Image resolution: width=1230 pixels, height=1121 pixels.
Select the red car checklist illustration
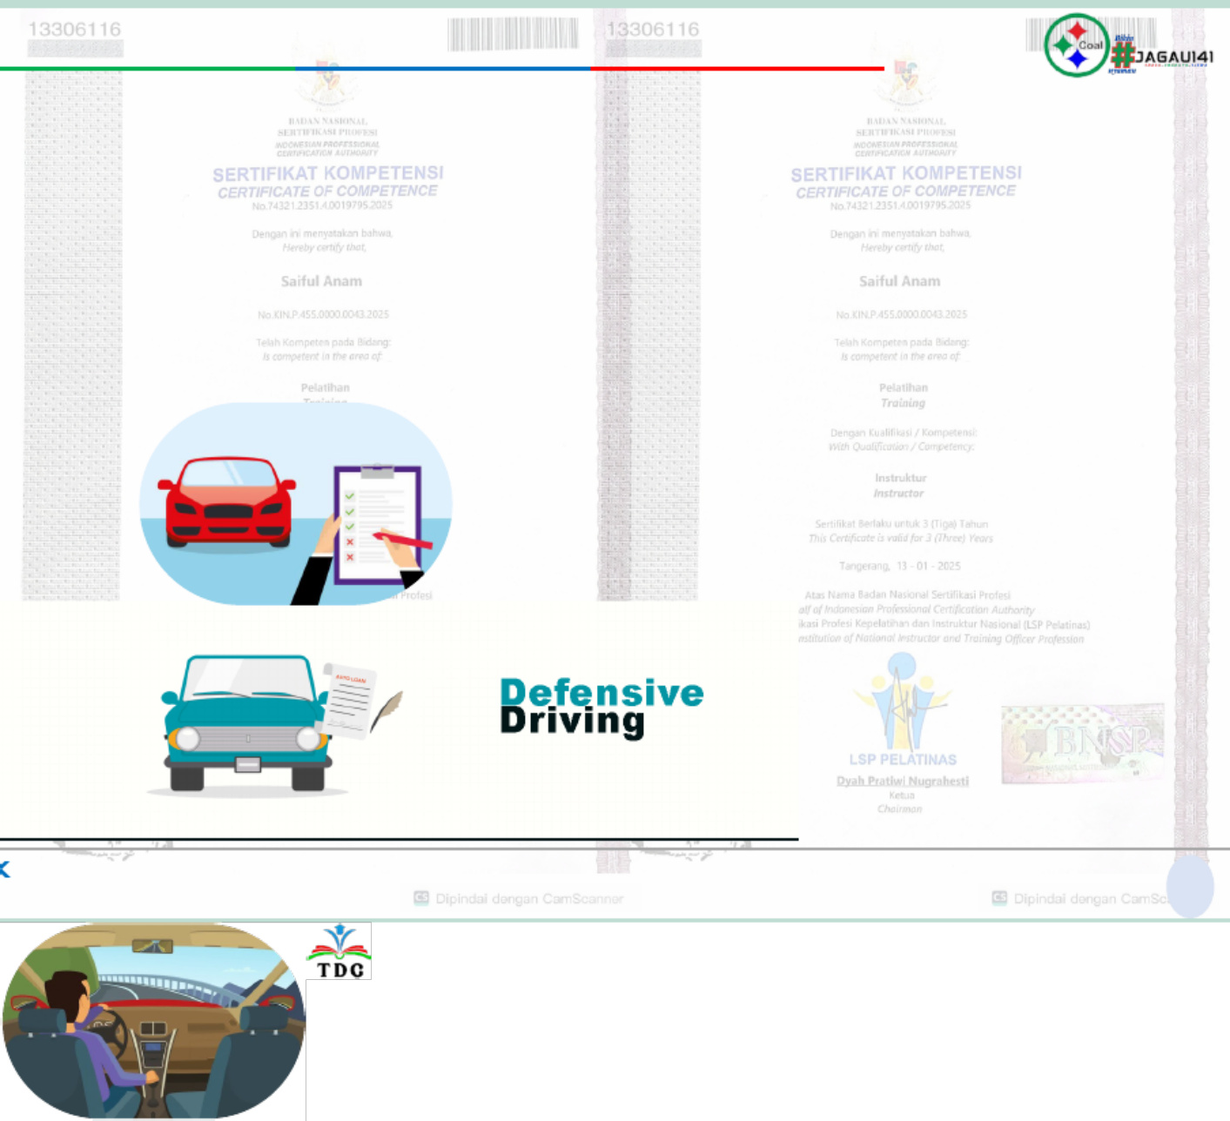click(296, 504)
